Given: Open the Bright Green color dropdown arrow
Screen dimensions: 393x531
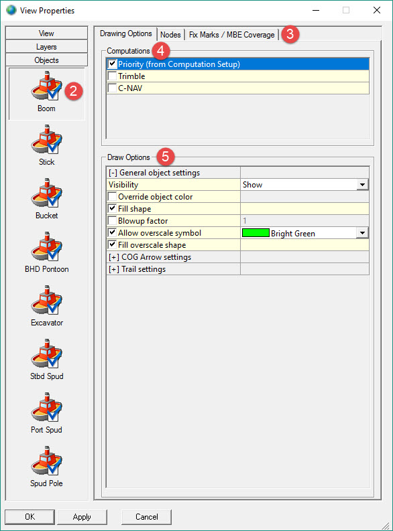Looking at the screenshot, I should [x=362, y=233].
